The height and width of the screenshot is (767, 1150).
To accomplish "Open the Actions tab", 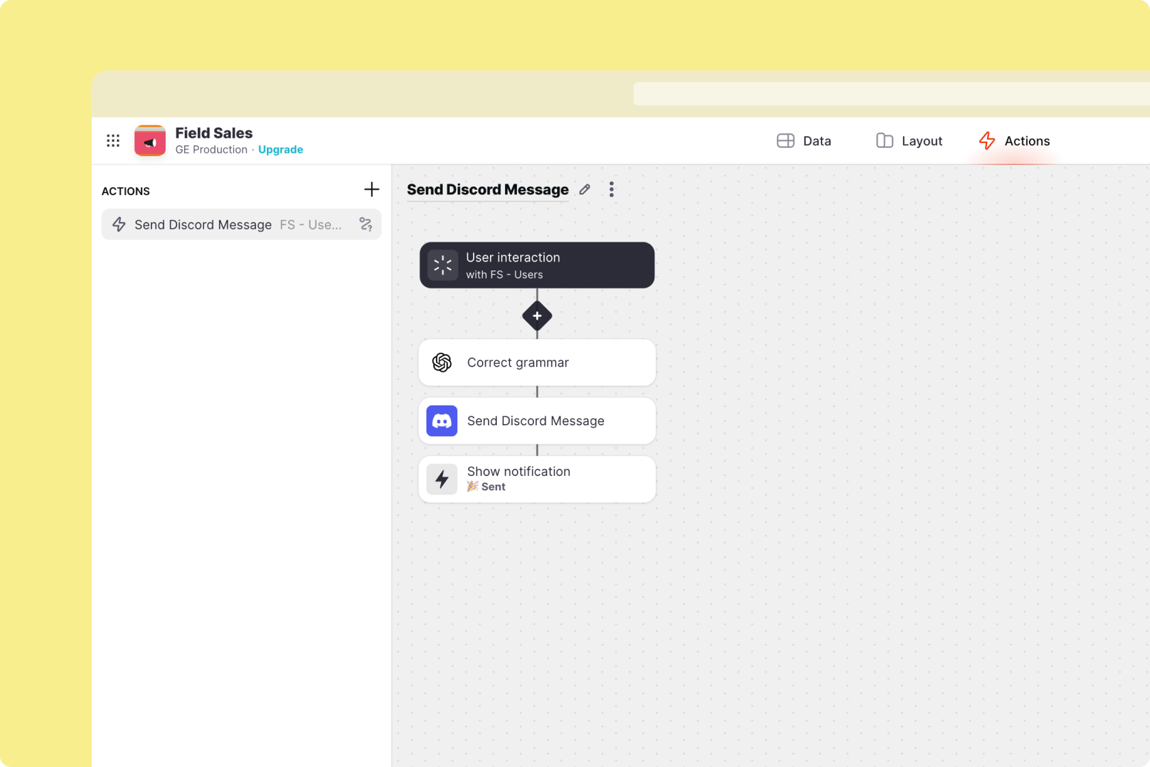I will pyautogui.click(x=1014, y=141).
